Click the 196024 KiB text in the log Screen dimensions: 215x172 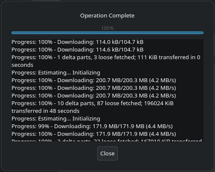[159, 103]
